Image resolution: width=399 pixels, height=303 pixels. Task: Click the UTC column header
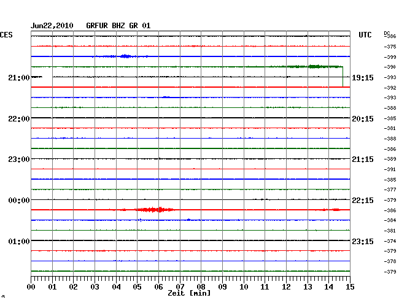pyautogui.click(x=365, y=35)
